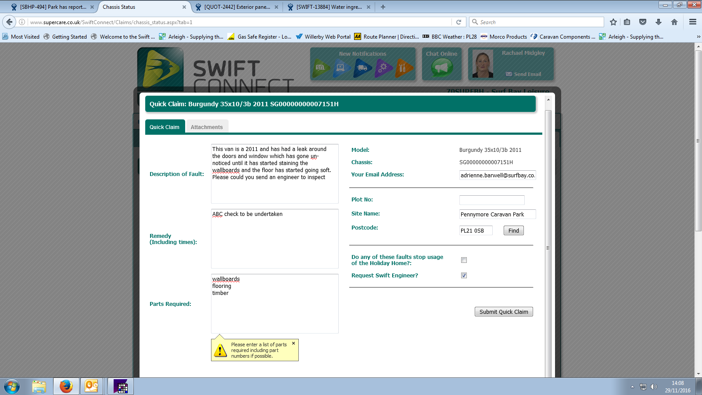The height and width of the screenshot is (395, 702).
Task: Click the Quick Claim dialog scrollbar up arrow
Action: [548, 100]
